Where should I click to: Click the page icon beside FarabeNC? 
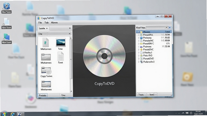[x=141, y=41]
